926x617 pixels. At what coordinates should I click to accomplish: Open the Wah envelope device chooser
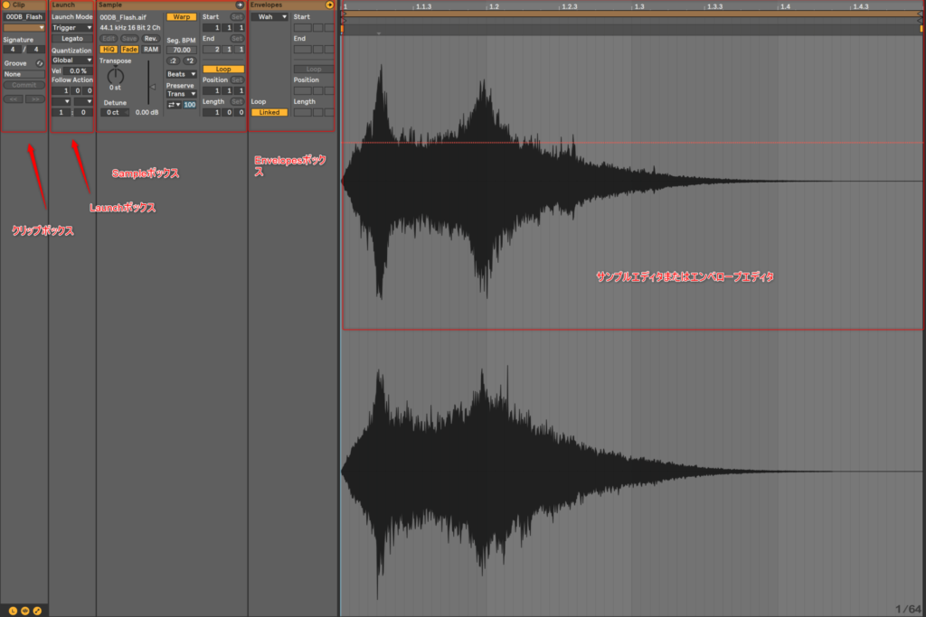[x=269, y=17]
